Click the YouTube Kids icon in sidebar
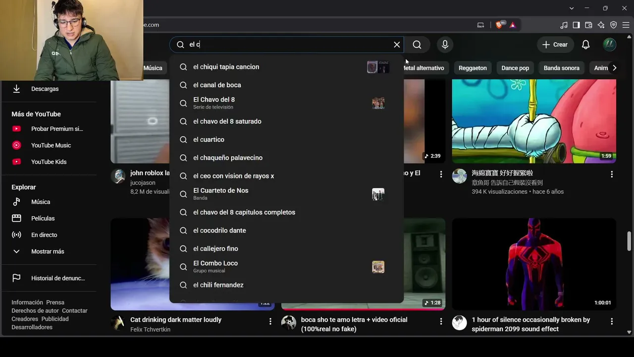 coord(16,162)
